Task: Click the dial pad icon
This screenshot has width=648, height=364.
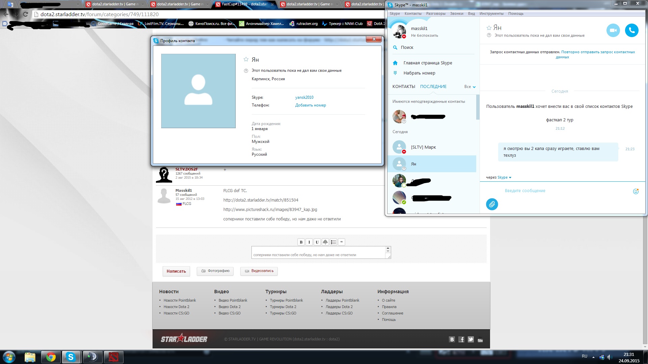Action: (395, 73)
